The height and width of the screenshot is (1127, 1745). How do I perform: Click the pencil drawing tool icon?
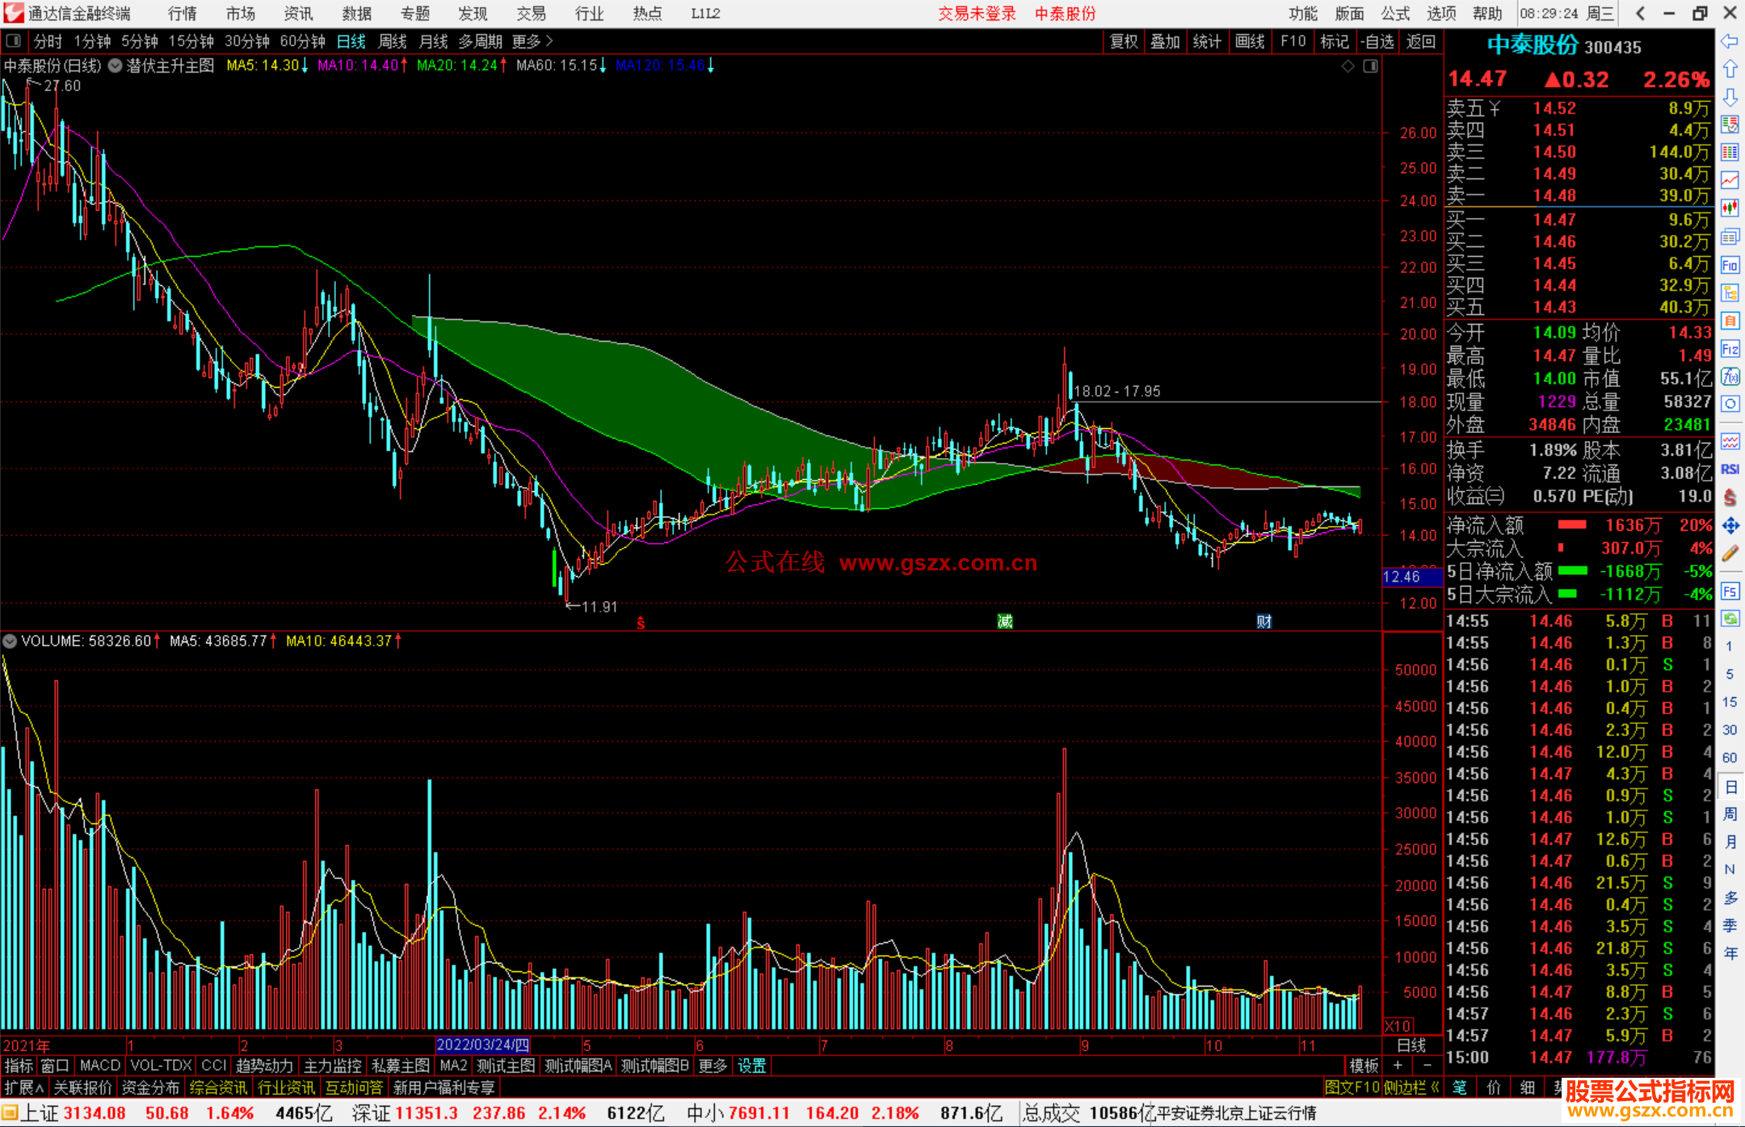click(x=1730, y=553)
